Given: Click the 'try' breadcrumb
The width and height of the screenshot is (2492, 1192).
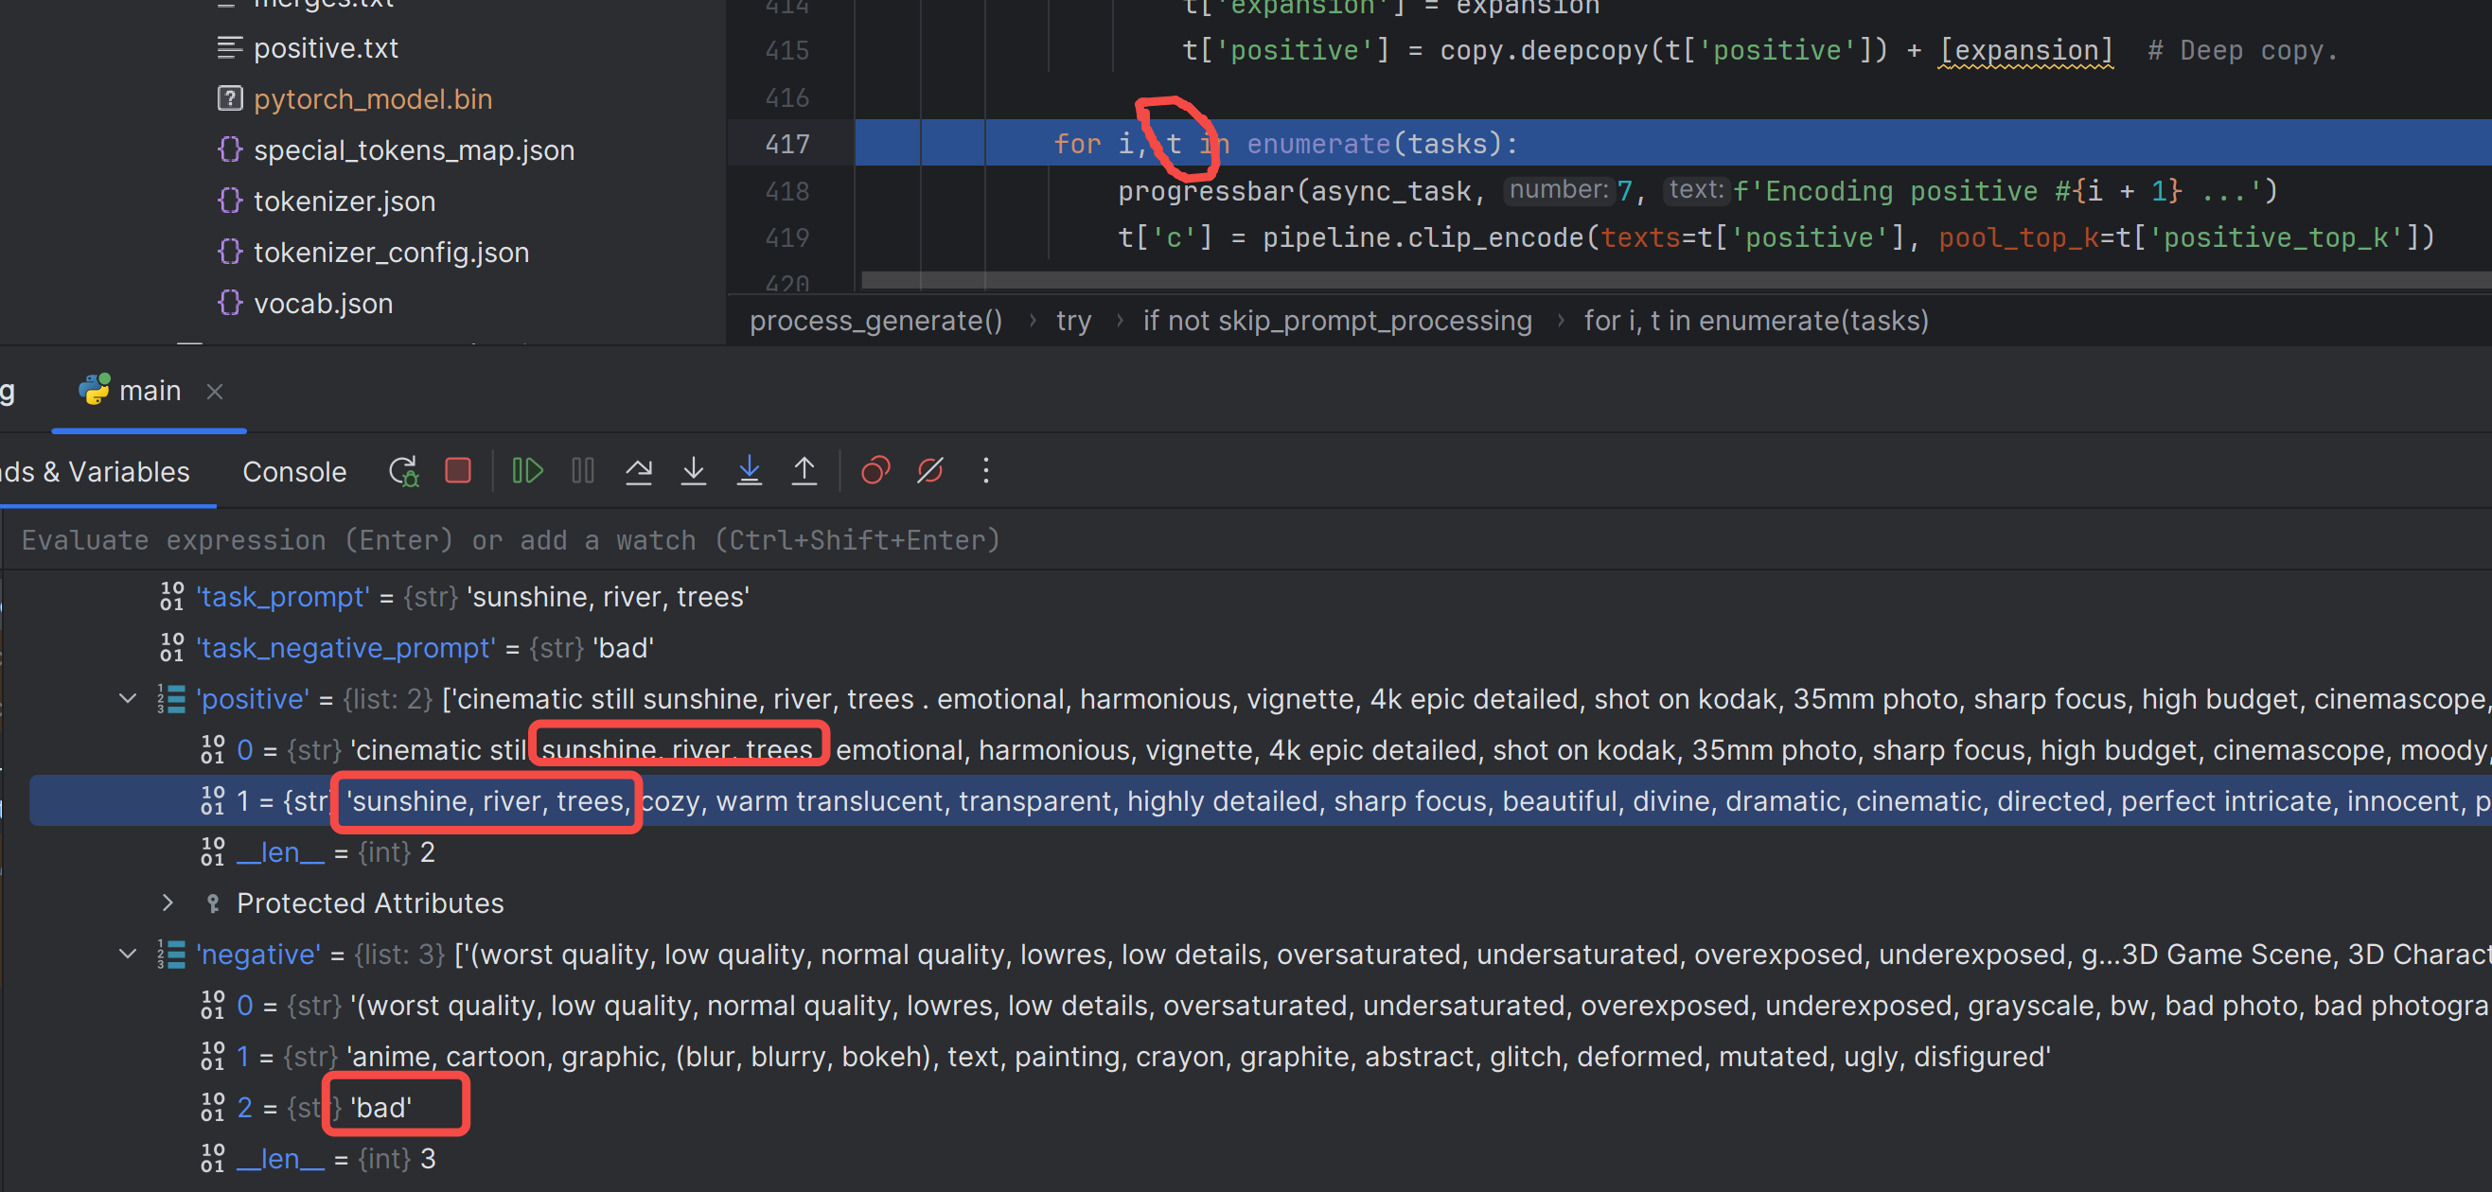Looking at the screenshot, I should (x=1073, y=321).
